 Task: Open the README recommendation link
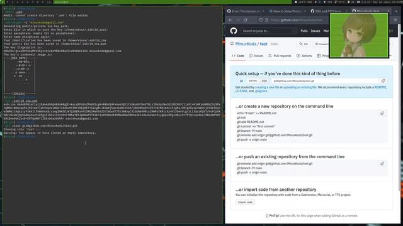pos(380,87)
